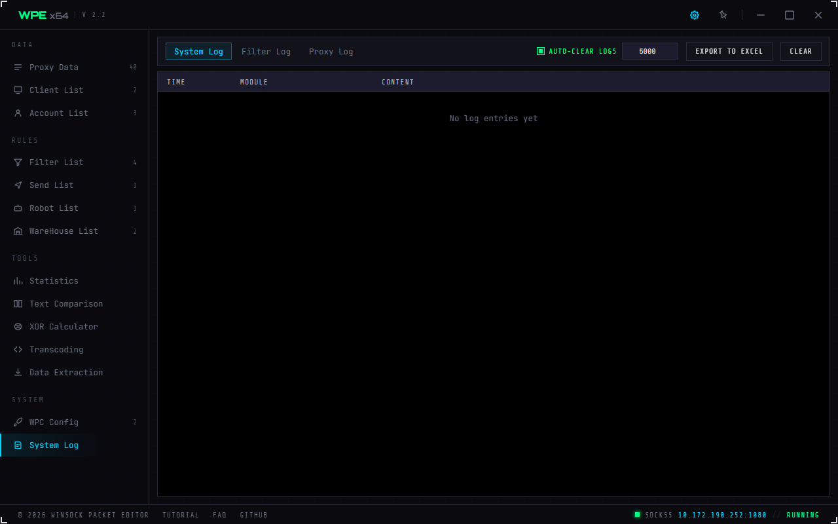Viewport: 838px width, 524px height.
Task: Click the Content column header
Action: [398, 82]
